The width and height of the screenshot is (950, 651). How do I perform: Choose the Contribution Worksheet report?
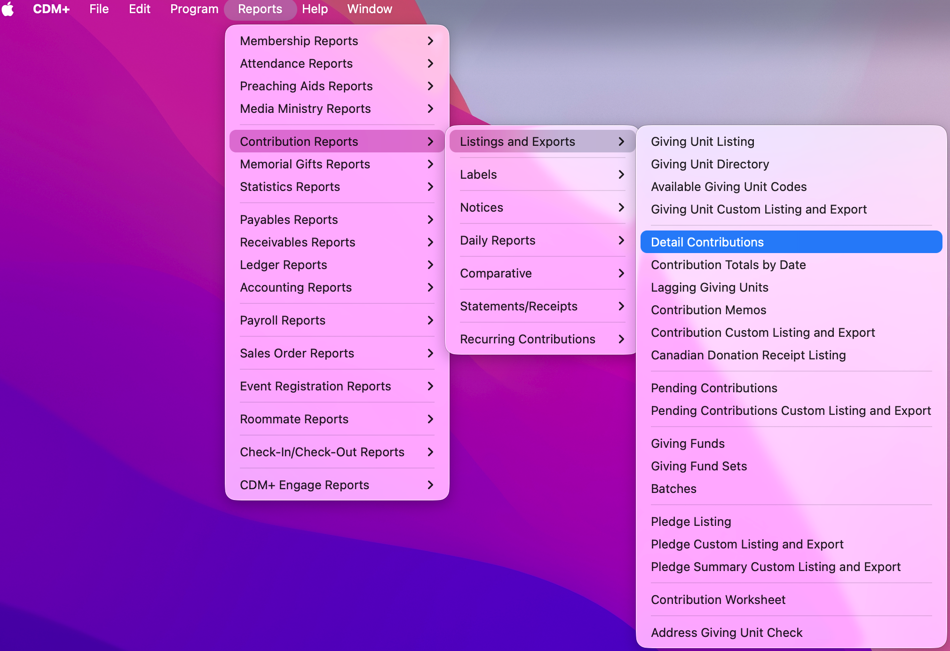point(791,600)
